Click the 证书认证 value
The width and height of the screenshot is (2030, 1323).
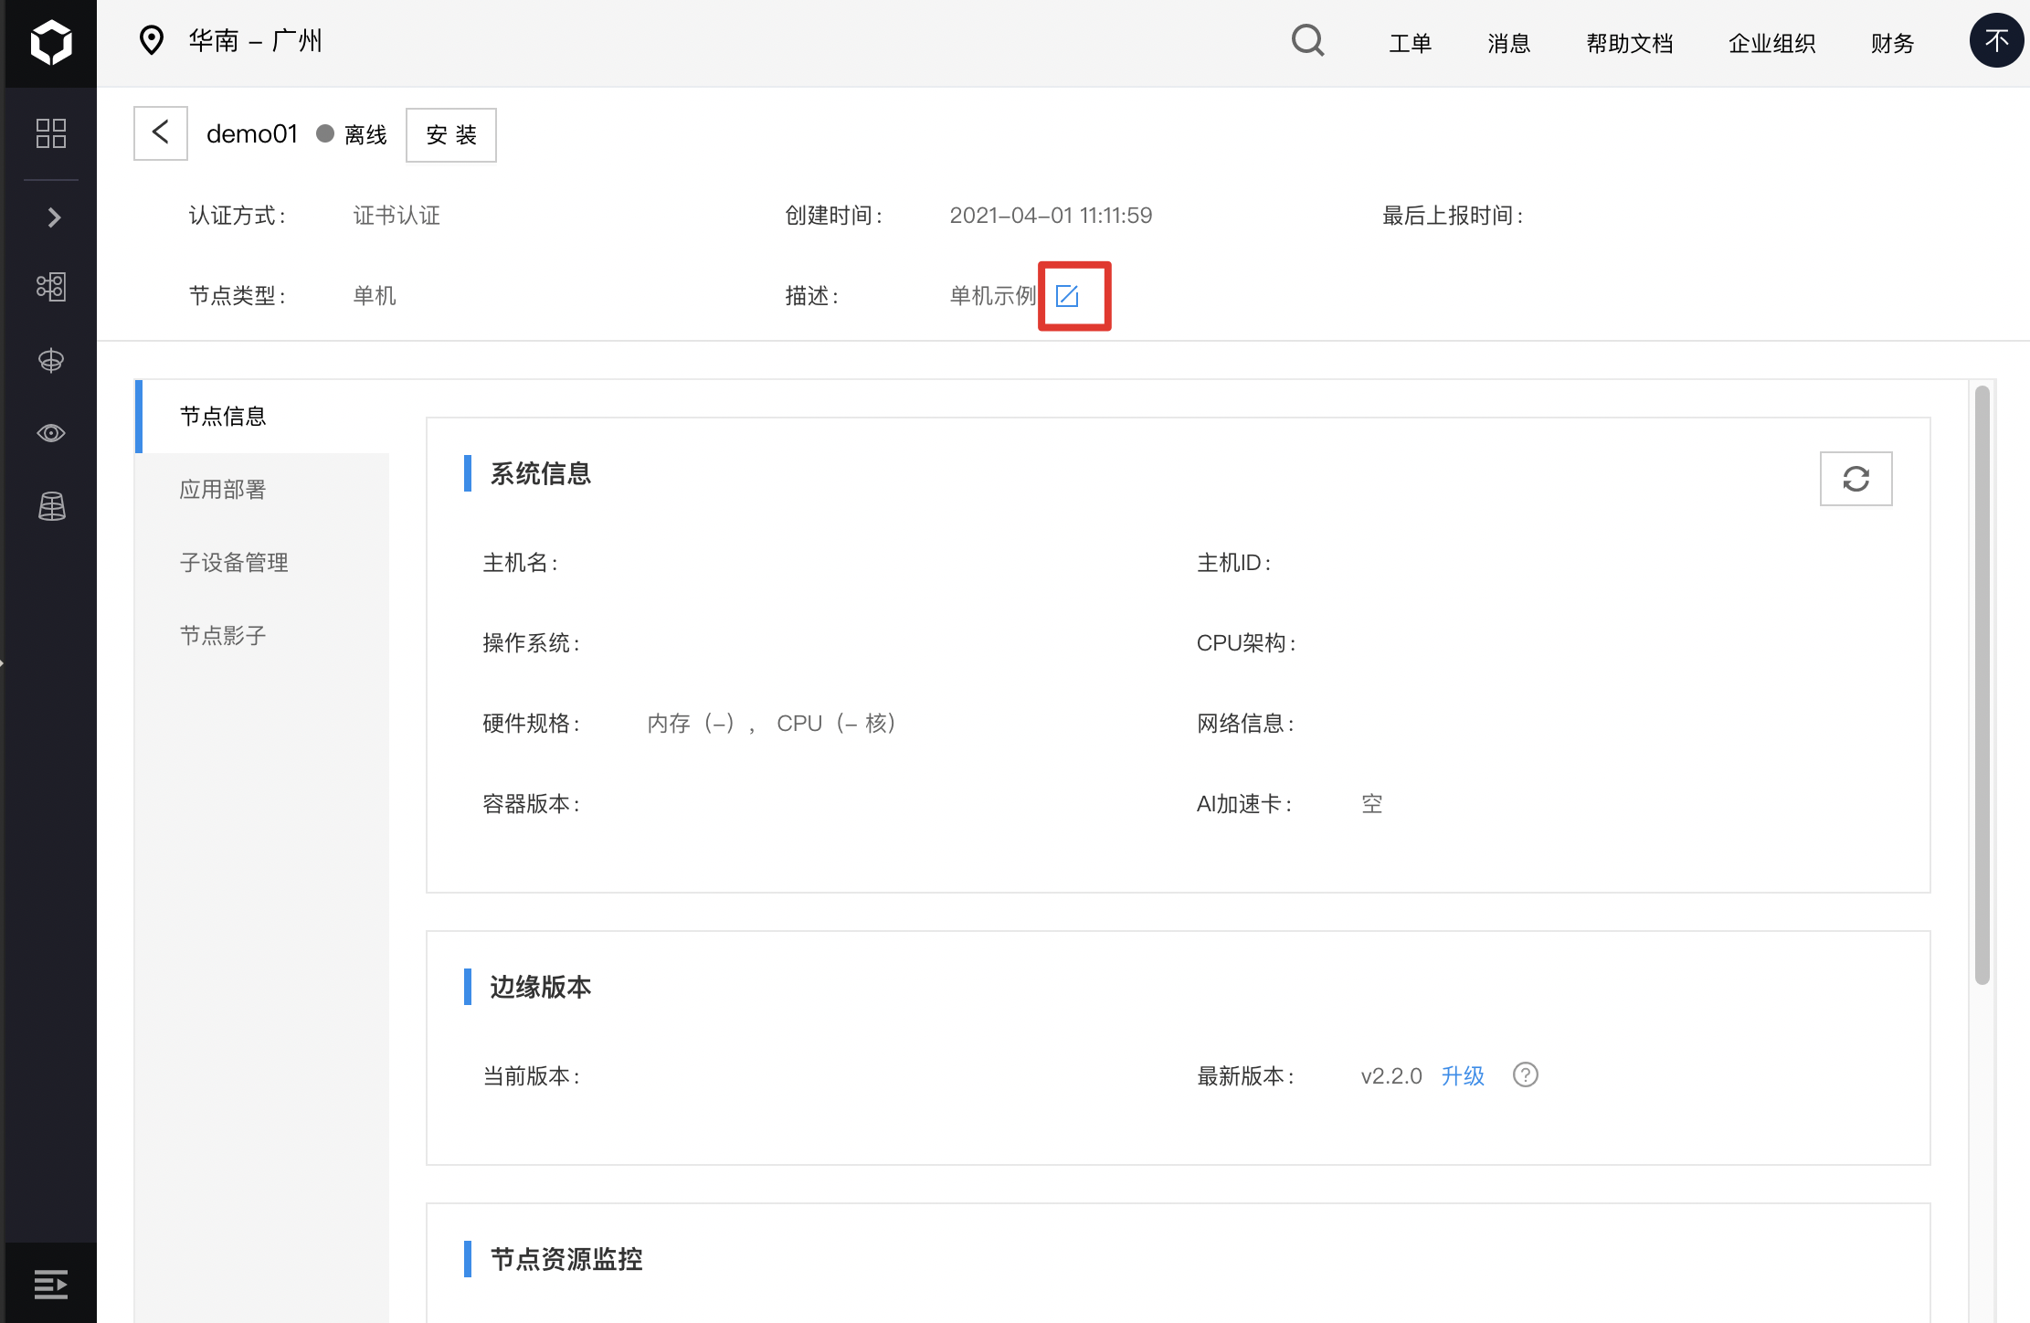[x=396, y=216]
